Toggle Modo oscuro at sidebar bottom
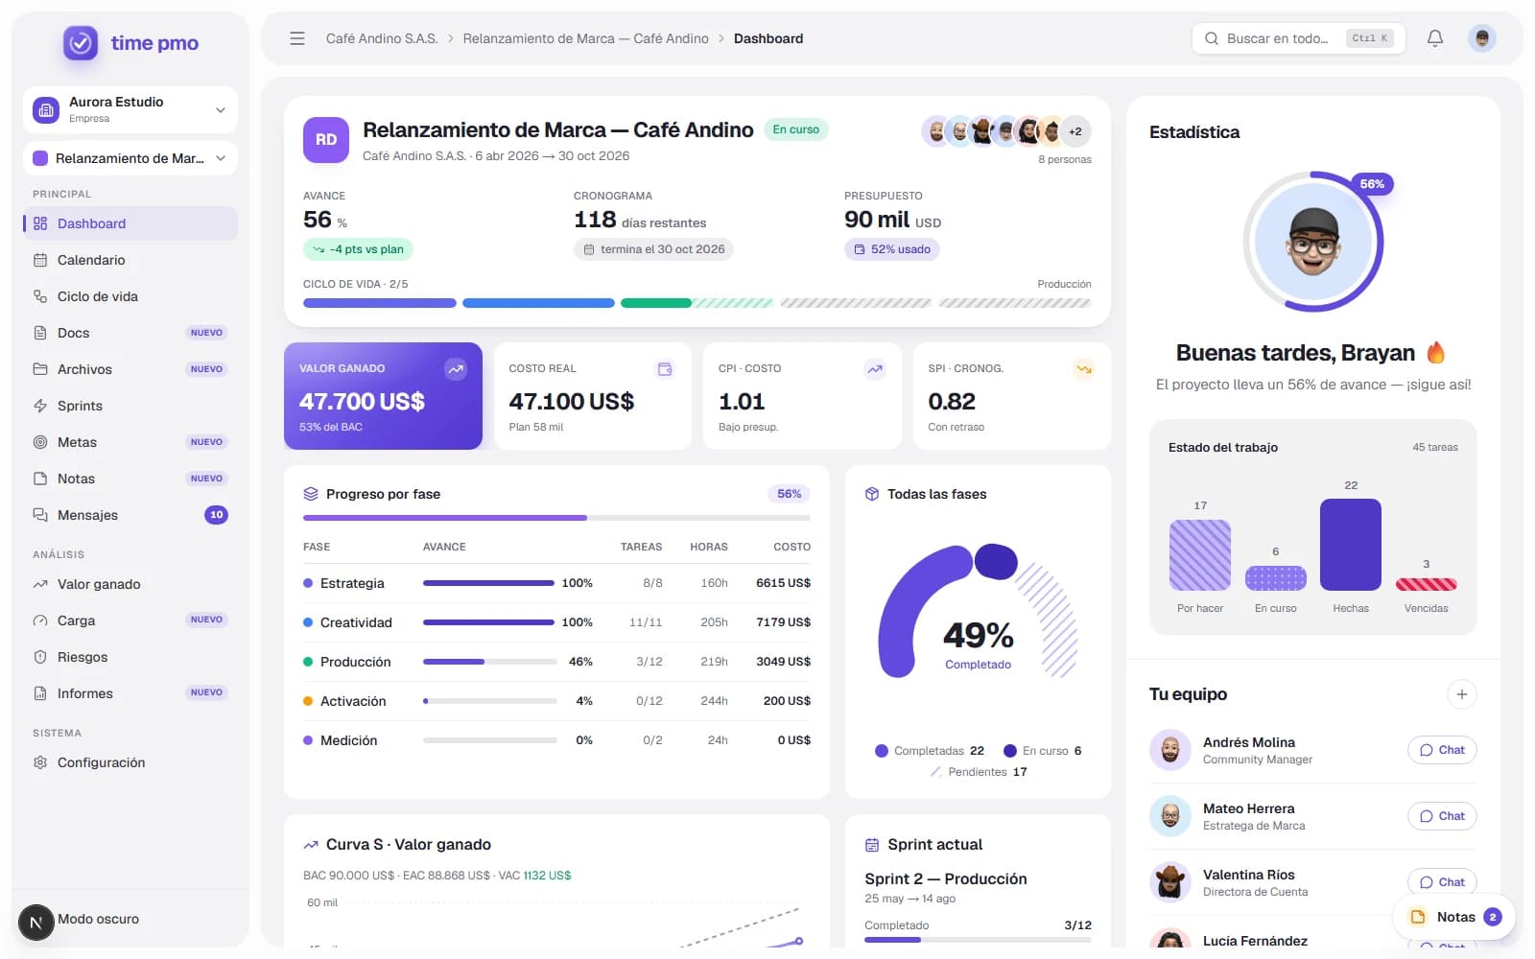 click(98, 919)
